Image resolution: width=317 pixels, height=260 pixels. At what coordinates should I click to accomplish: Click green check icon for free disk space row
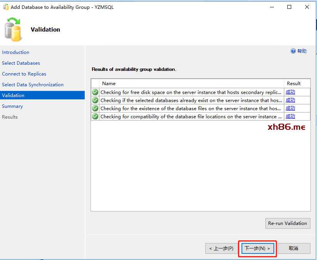[x=95, y=92]
